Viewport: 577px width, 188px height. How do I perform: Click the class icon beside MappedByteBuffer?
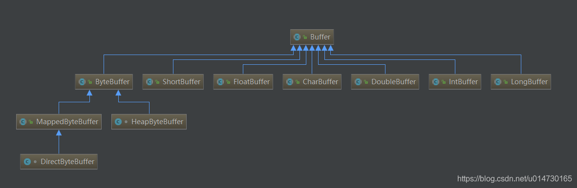[x=23, y=122]
